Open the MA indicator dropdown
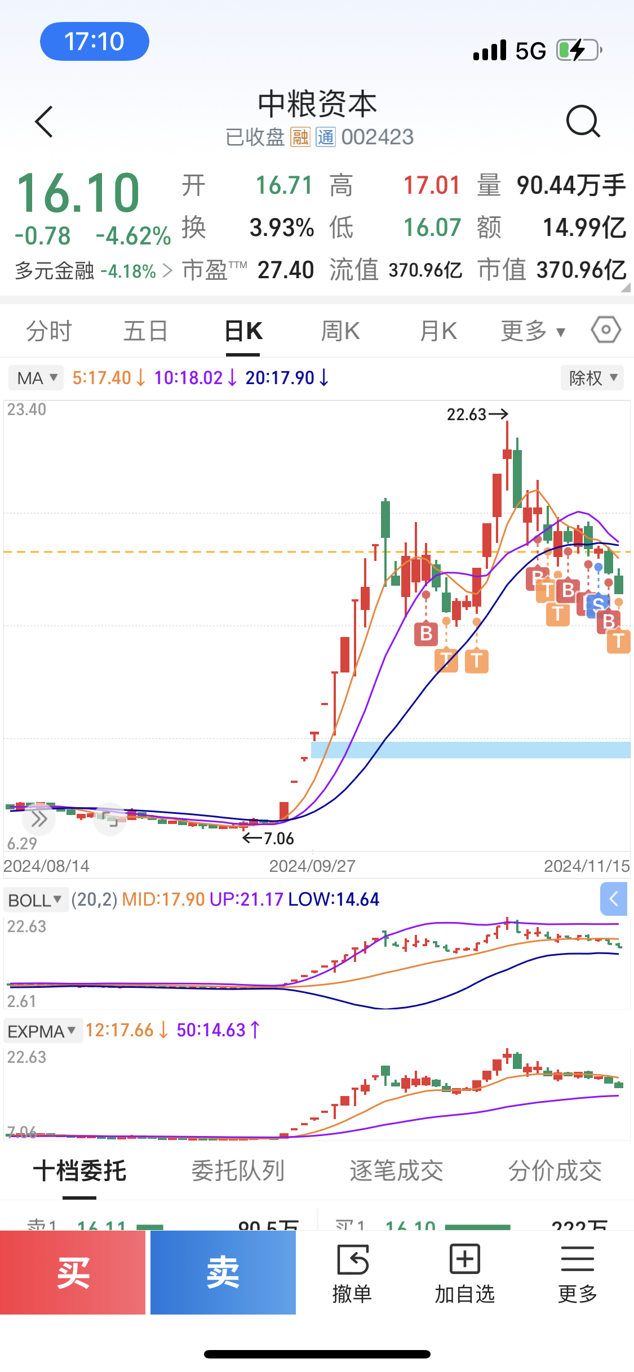The width and height of the screenshot is (634, 1372). pos(36,378)
